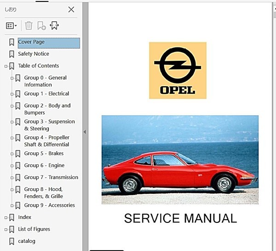This screenshot has width=276, height=251.
Task: Expand the Group 7 - Transmission node
Action: point(12,178)
